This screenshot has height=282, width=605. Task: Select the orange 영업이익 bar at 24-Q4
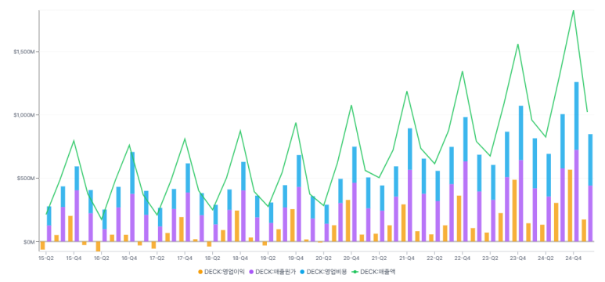(570, 205)
